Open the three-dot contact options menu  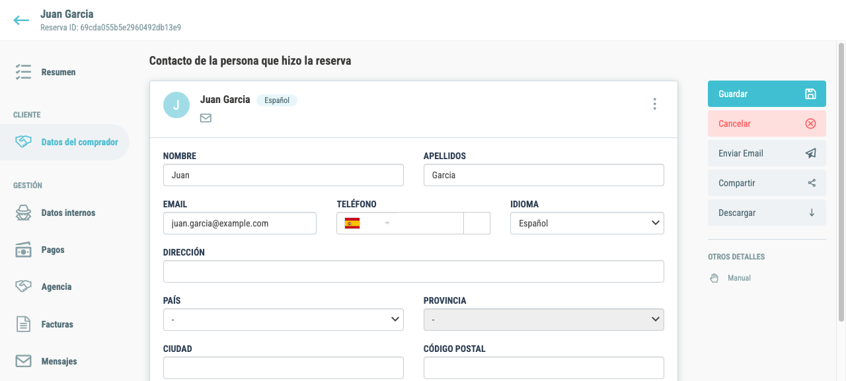(x=654, y=104)
